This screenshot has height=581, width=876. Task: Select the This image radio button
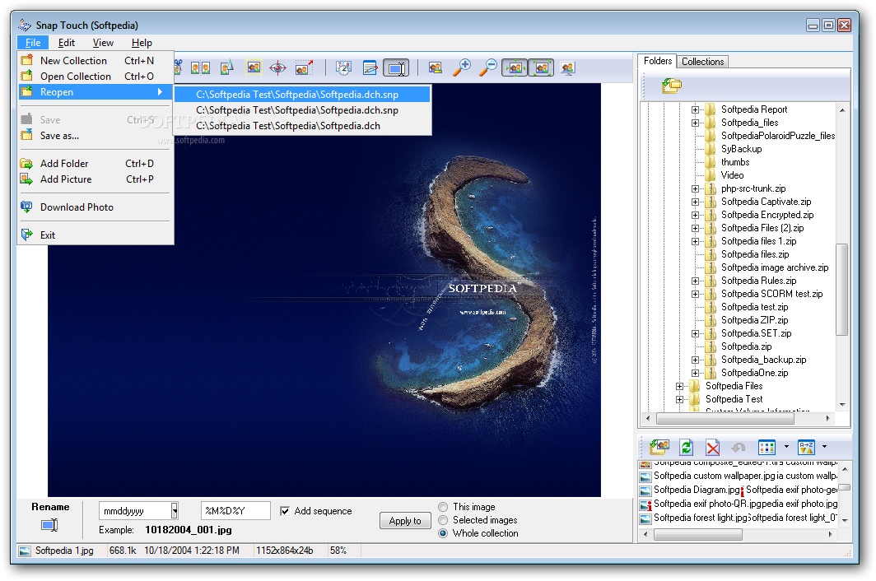point(443,507)
